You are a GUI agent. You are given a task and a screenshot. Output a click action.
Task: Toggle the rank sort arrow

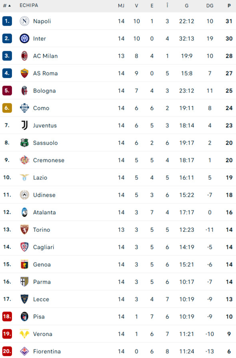(8, 6)
